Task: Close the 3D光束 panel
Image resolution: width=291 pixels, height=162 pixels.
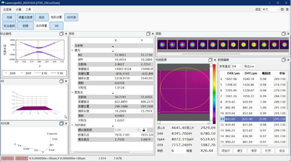Action: point(66,123)
